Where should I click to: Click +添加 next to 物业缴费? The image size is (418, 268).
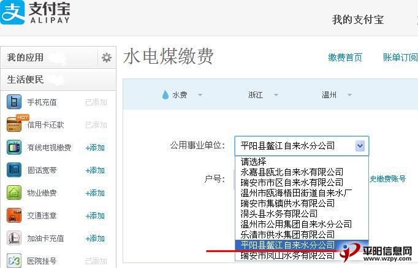tap(95, 193)
